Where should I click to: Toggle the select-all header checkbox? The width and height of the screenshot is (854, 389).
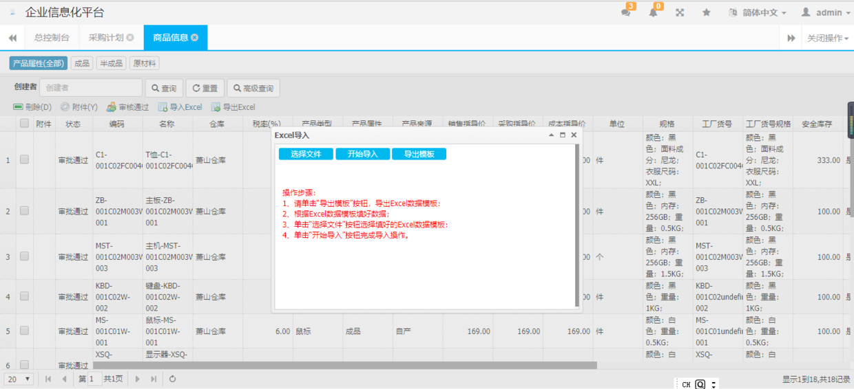point(25,124)
